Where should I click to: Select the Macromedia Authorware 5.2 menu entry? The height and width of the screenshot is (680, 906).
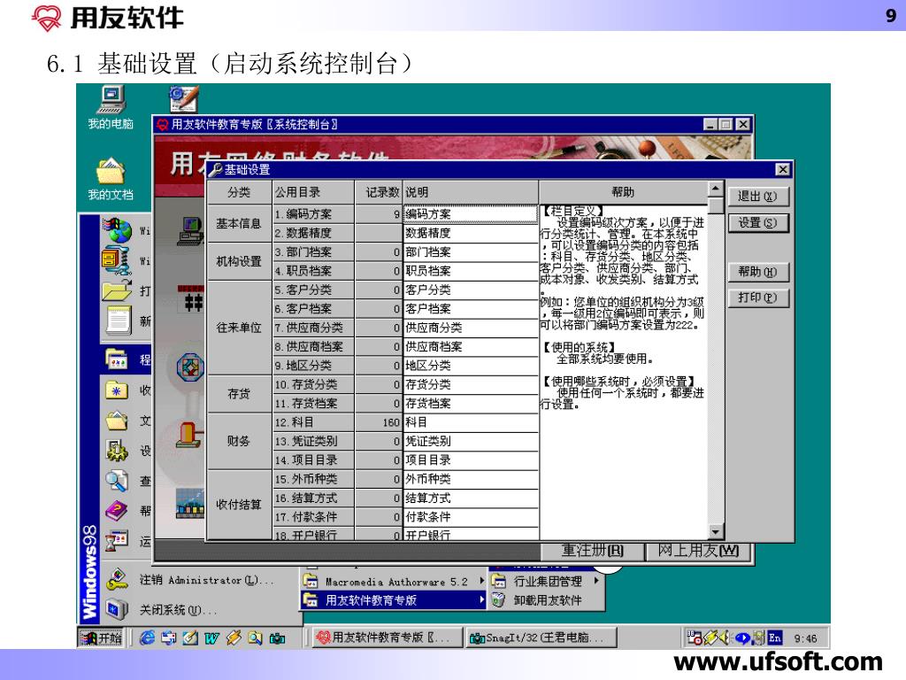[x=394, y=581]
